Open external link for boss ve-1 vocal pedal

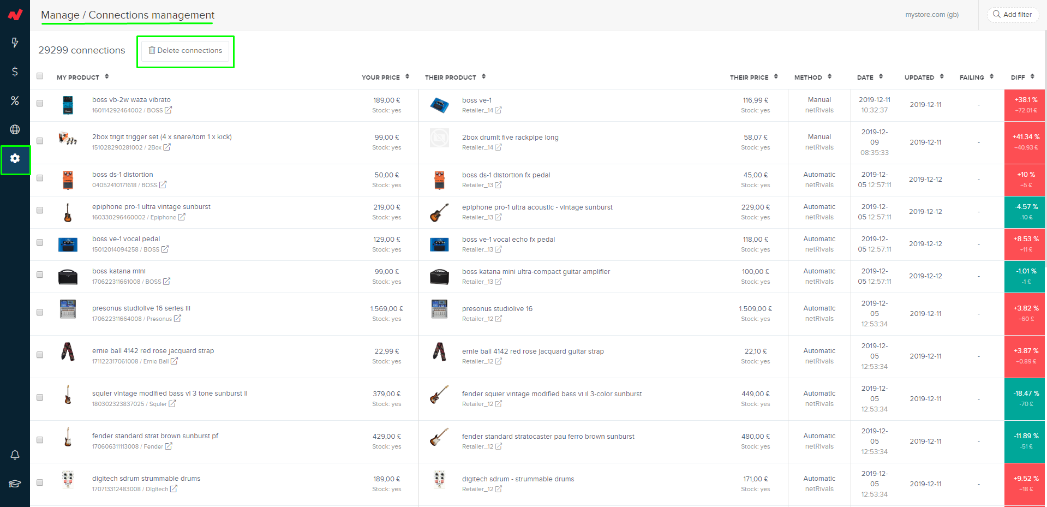coord(165,249)
